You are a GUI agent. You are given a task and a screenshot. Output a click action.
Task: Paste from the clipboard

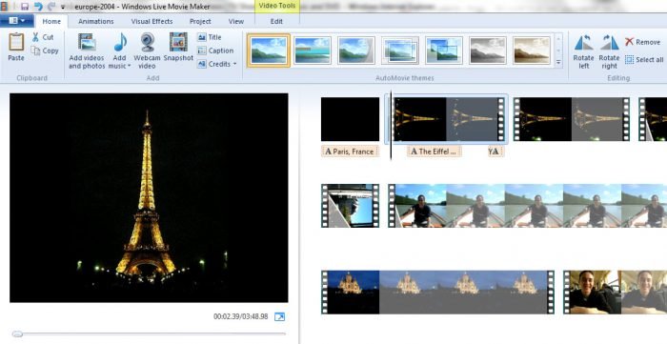click(16, 42)
